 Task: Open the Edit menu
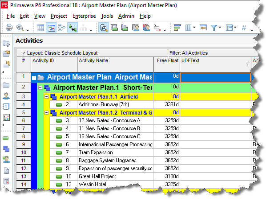[x=24, y=16]
